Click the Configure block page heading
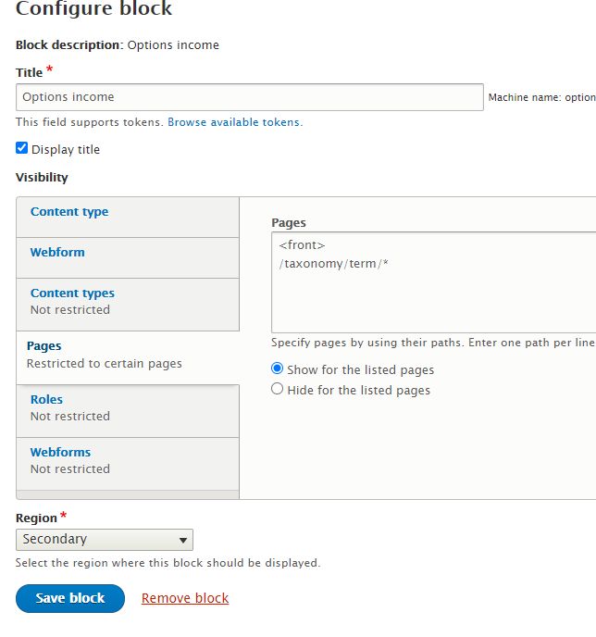 93,8
